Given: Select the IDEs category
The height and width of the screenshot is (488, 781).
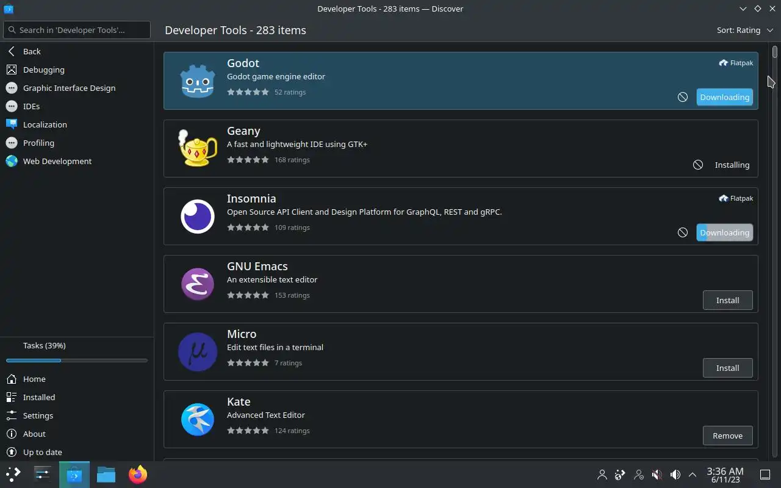Looking at the screenshot, I should 76,106.
